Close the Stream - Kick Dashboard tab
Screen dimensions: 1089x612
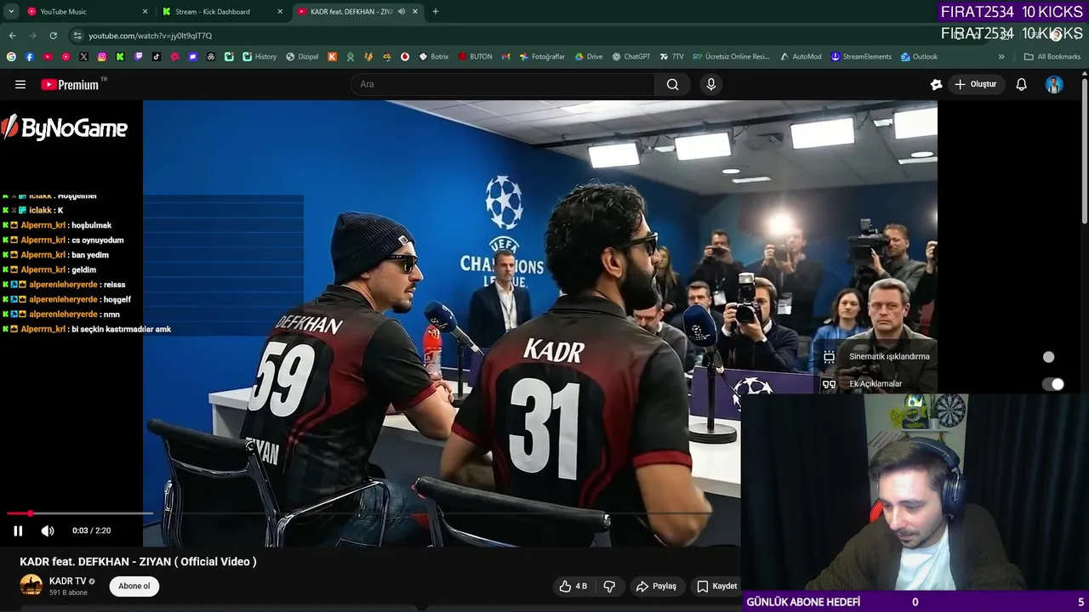click(x=280, y=12)
